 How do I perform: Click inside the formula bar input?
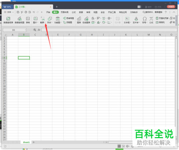[x=109, y=30]
